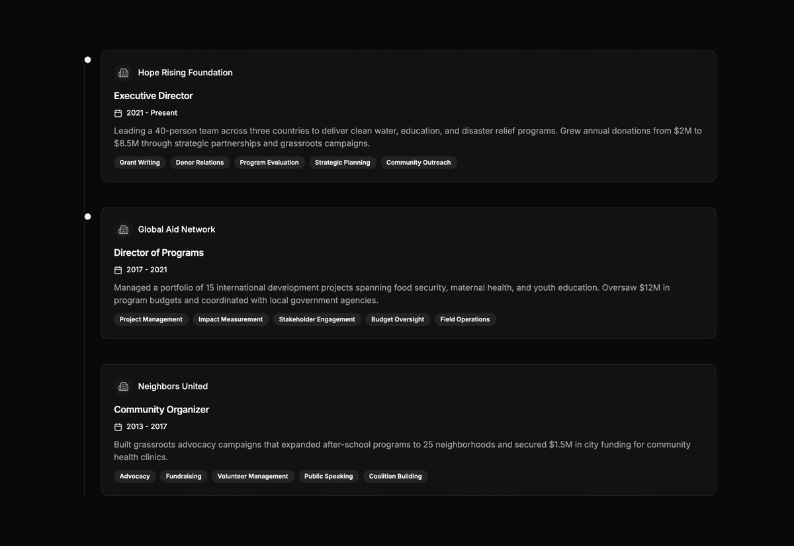This screenshot has height=546, width=794.
Task: Toggle the Impact Measurement skill chip
Action: 230,319
